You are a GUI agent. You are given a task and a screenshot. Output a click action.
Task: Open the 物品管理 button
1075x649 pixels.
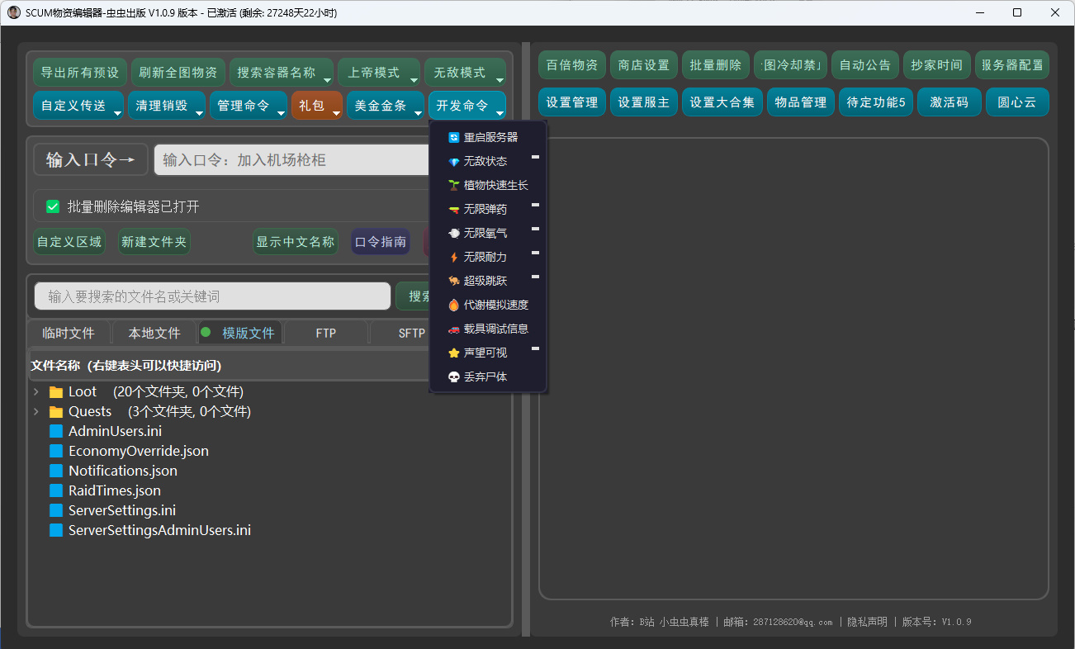click(x=801, y=102)
